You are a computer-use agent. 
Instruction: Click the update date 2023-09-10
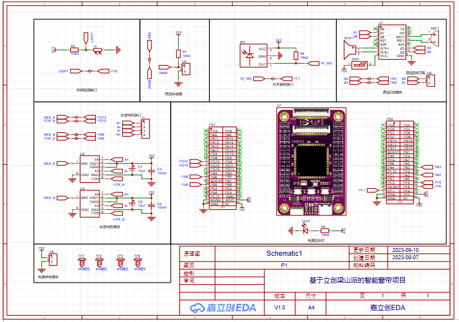tap(405, 250)
